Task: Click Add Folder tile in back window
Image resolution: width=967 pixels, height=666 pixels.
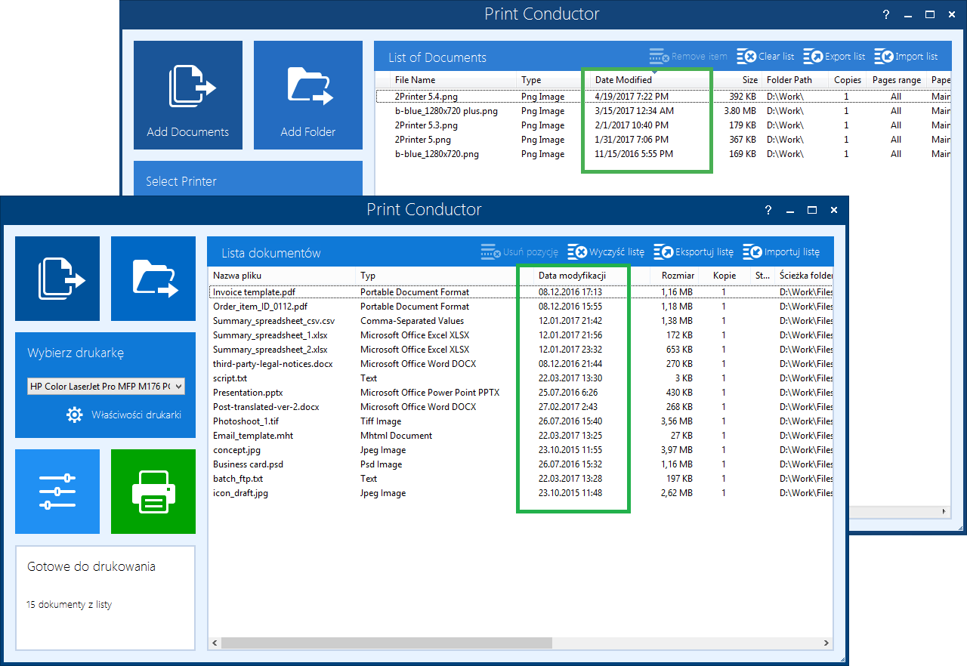Action: (x=308, y=95)
